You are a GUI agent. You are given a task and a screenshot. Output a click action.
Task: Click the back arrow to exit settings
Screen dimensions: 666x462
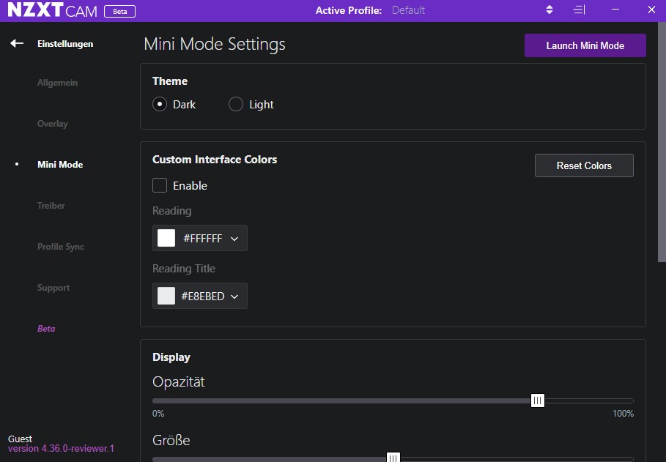(16, 43)
